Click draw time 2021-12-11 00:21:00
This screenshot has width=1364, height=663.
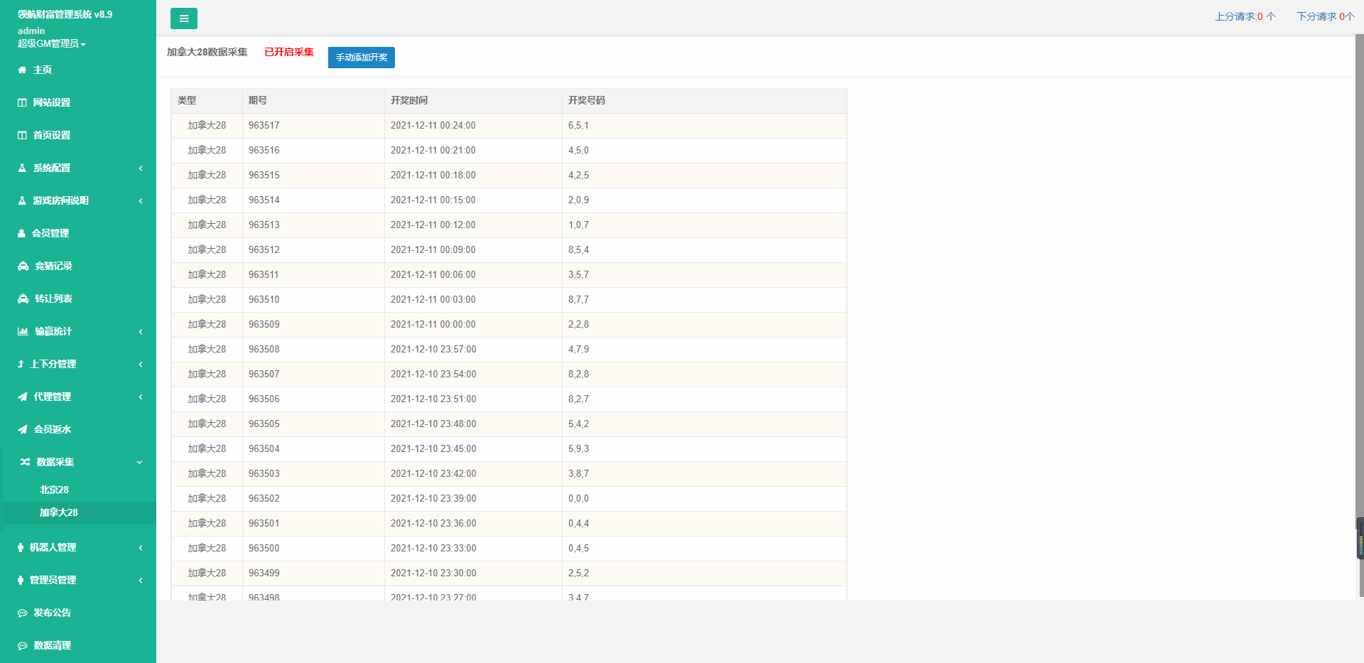[433, 150]
